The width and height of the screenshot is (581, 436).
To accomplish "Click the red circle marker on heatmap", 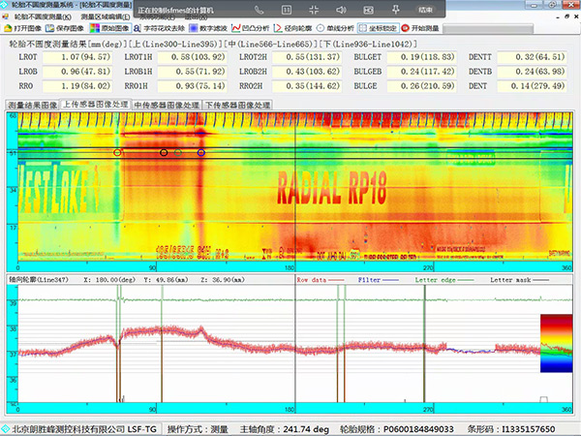I will 117,152.
